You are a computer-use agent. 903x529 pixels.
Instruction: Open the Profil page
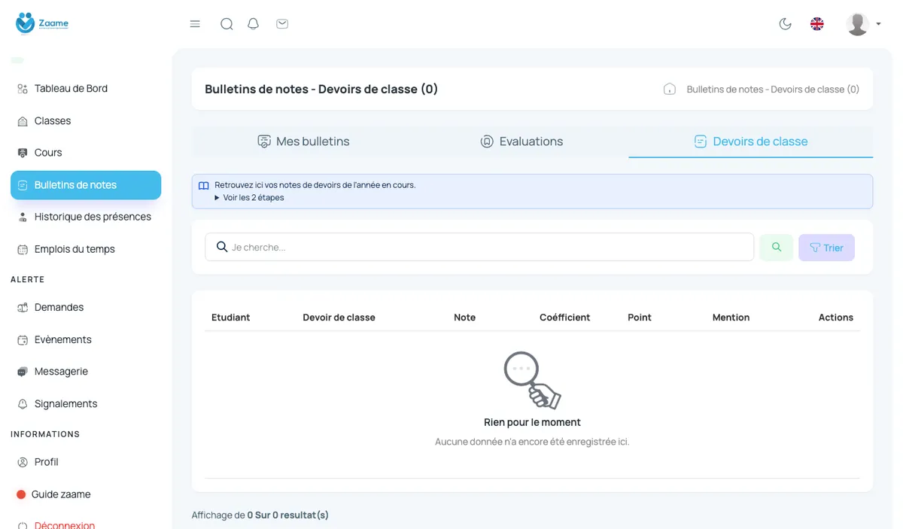(46, 462)
